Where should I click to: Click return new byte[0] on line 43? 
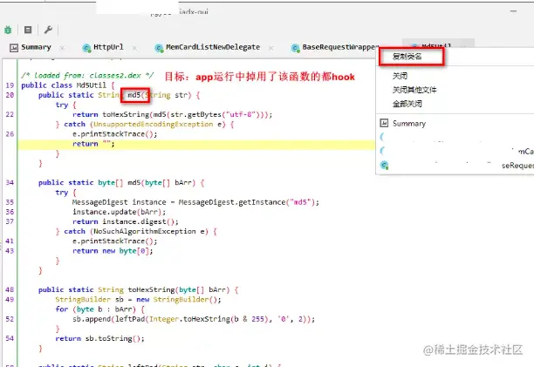point(113,251)
